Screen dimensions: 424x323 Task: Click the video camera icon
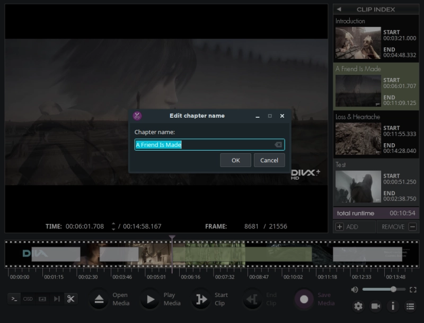tap(376, 306)
